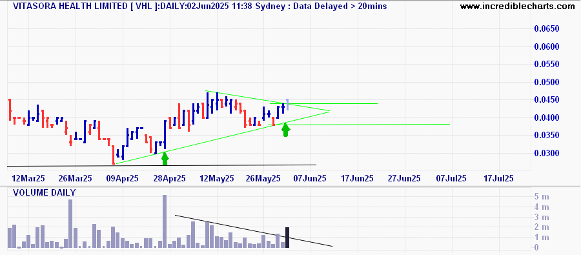This screenshot has width=581, height=255.
Task: Click the 12Mar25 date label
Action: [x=29, y=178]
